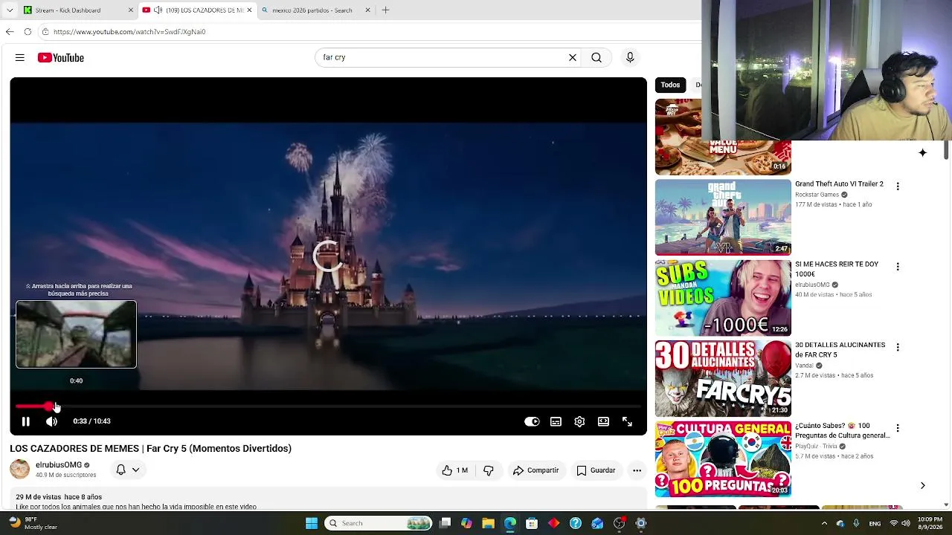952x535 pixels.
Task: Open options for '¿Cuánto Sabes?' video
Action: pyautogui.click(x=898, y=428)
